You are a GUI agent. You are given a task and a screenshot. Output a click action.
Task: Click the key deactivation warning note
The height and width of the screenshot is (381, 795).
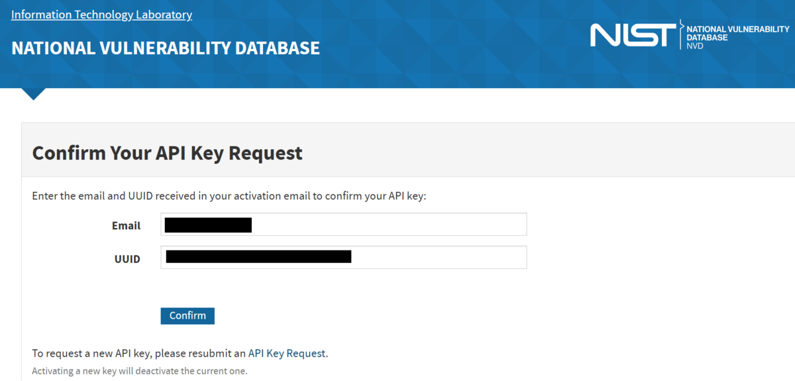[140, 370]
